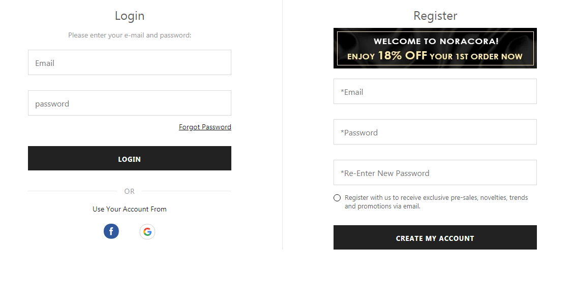Focus the login password field
Image resolution: width=573 pixels, height=282 pixels.
point(130,103)
